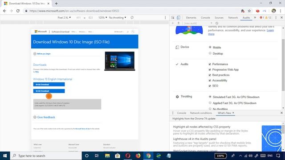Click the address bar URL
The height and width of the screenshot is (160, 285).
pos(74,11)
